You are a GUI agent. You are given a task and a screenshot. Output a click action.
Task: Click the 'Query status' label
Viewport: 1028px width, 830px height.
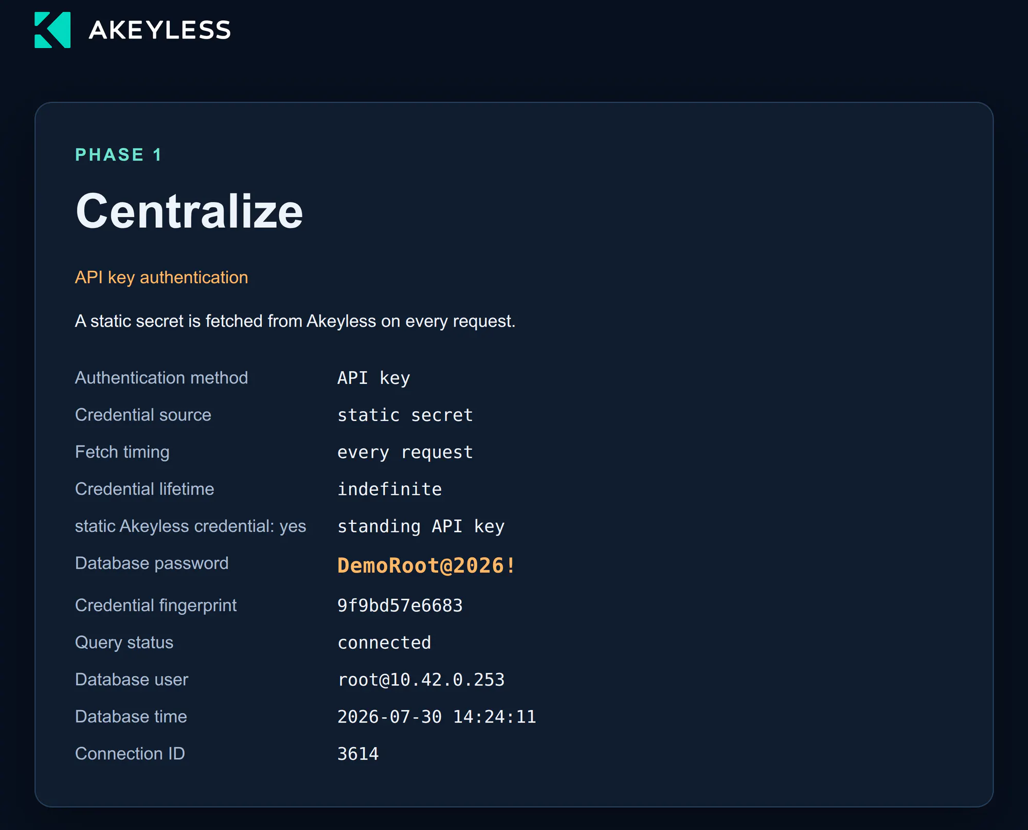click(124, 643)
